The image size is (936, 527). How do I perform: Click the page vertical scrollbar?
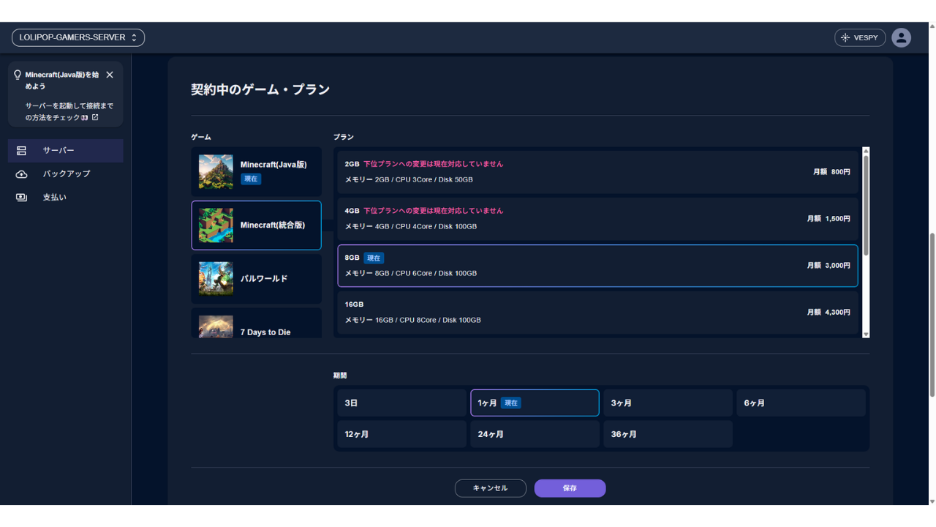point(932,315)
